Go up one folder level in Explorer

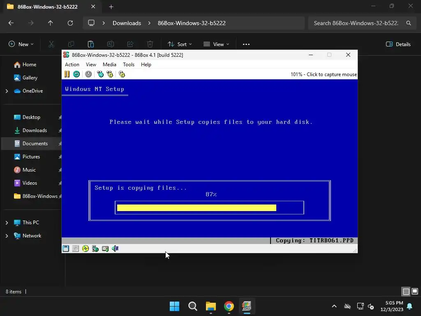[x=50, y=23]
